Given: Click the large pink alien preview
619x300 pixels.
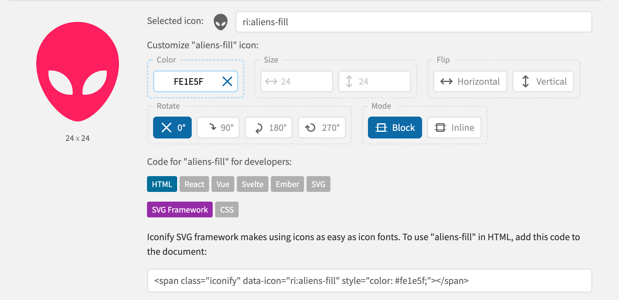Looking at the screenshot, I should coord(78,72).
